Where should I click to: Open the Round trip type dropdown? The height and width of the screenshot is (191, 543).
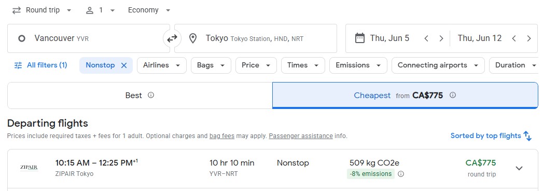(x=42, y=10)
